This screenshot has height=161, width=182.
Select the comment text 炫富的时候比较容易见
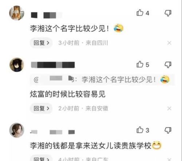pyautogui.click(x=68, y=94)
